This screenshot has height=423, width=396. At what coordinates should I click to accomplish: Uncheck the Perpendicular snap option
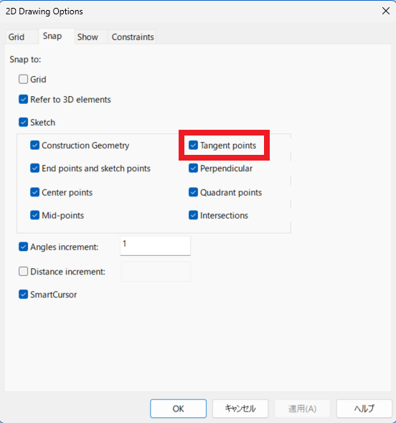tap(193, 168)
